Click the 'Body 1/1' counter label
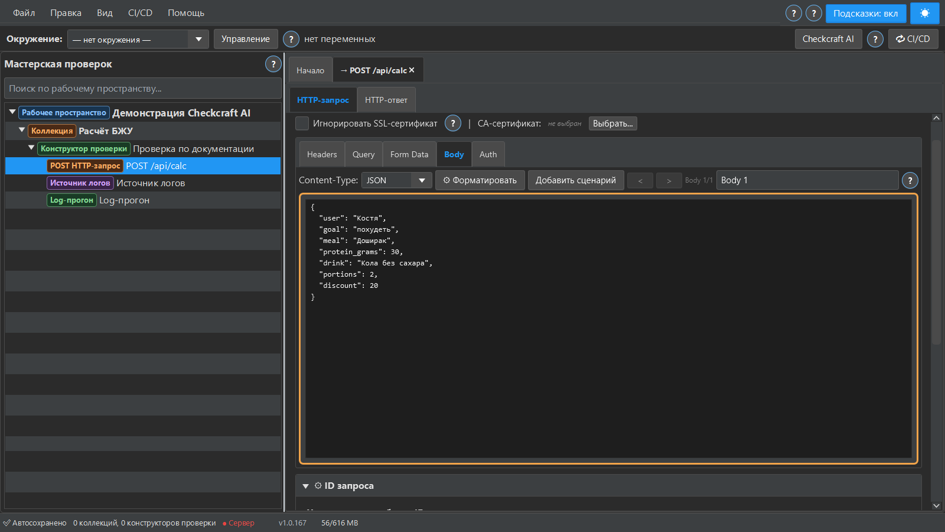Image resolution: width=945 pixels, height=532 pixels. point(699,180)
